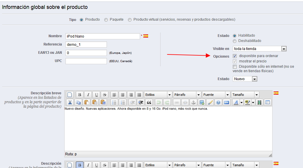The width and height of the screenshot is (303, 168).
Task: Click Spanish flag next to Nombre field
Action: 146,36
